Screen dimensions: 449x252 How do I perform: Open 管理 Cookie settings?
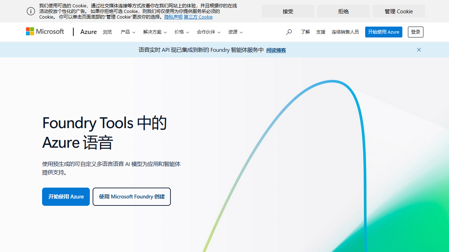click(399, 11)
